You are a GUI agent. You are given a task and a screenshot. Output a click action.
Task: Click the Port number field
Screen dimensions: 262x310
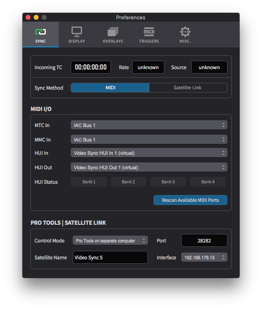(x=204, y=240)
